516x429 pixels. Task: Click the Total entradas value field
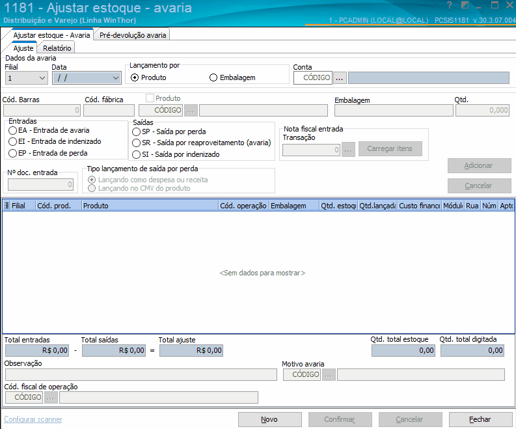(x=37, y=351)
